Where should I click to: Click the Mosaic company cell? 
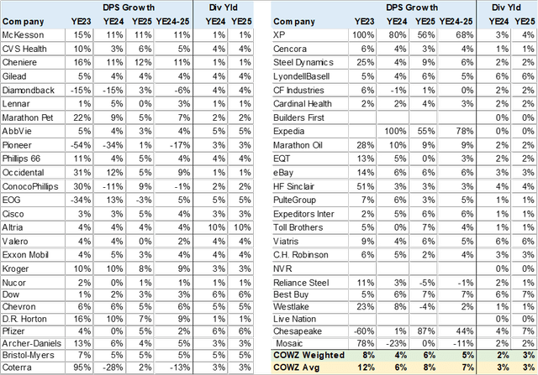pos(289,343)
